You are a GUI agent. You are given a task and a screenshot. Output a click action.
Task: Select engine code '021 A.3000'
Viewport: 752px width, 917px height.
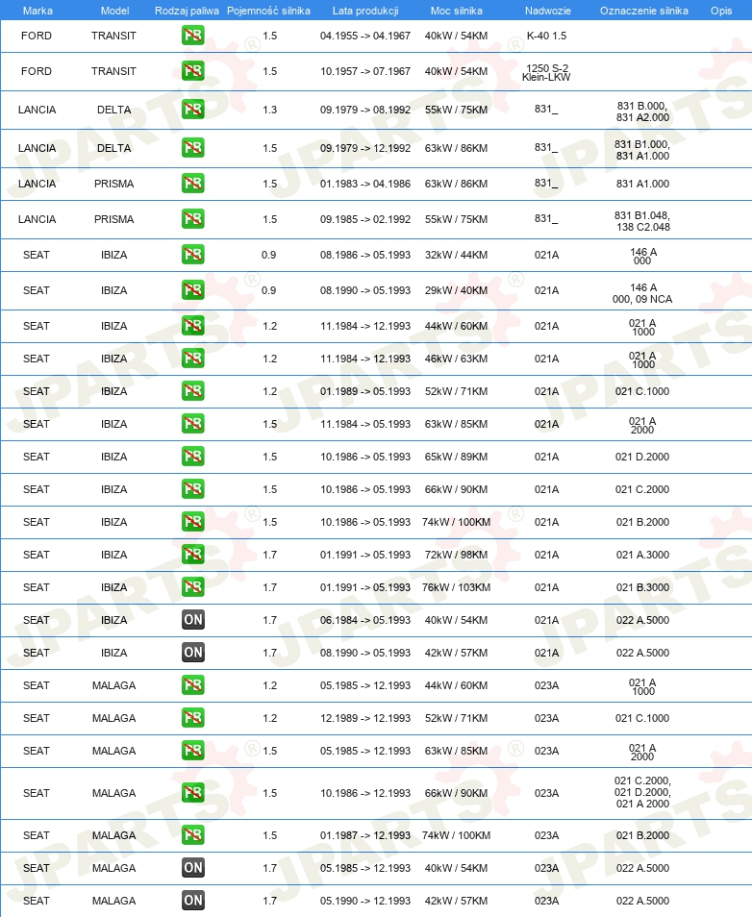pos(642,555)
